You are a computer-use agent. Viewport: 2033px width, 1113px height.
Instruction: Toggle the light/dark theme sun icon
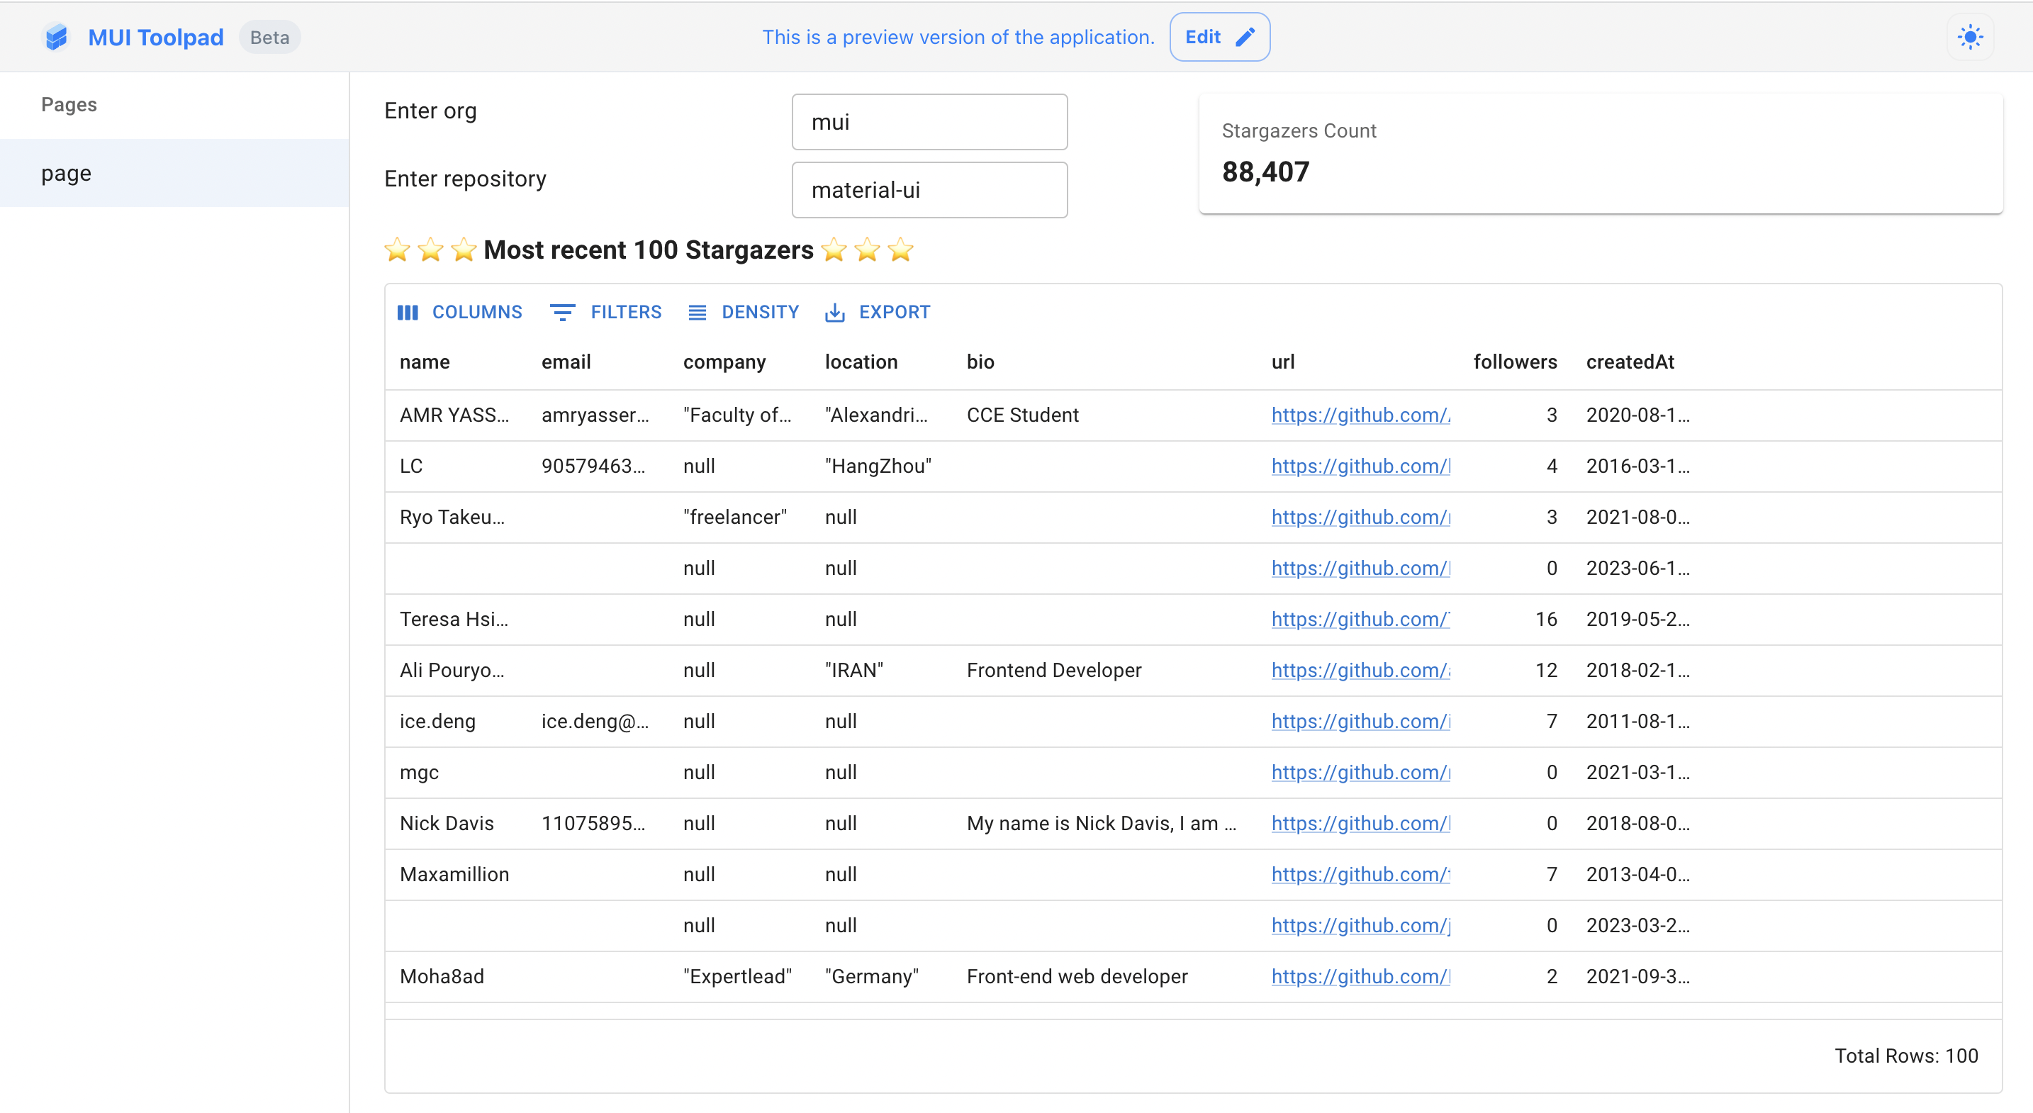pos(1970,37)
